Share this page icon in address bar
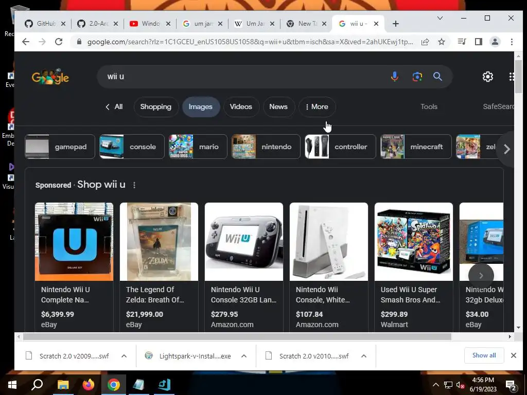The height and width of the screenshot is (395, 527). coord(425,42)
